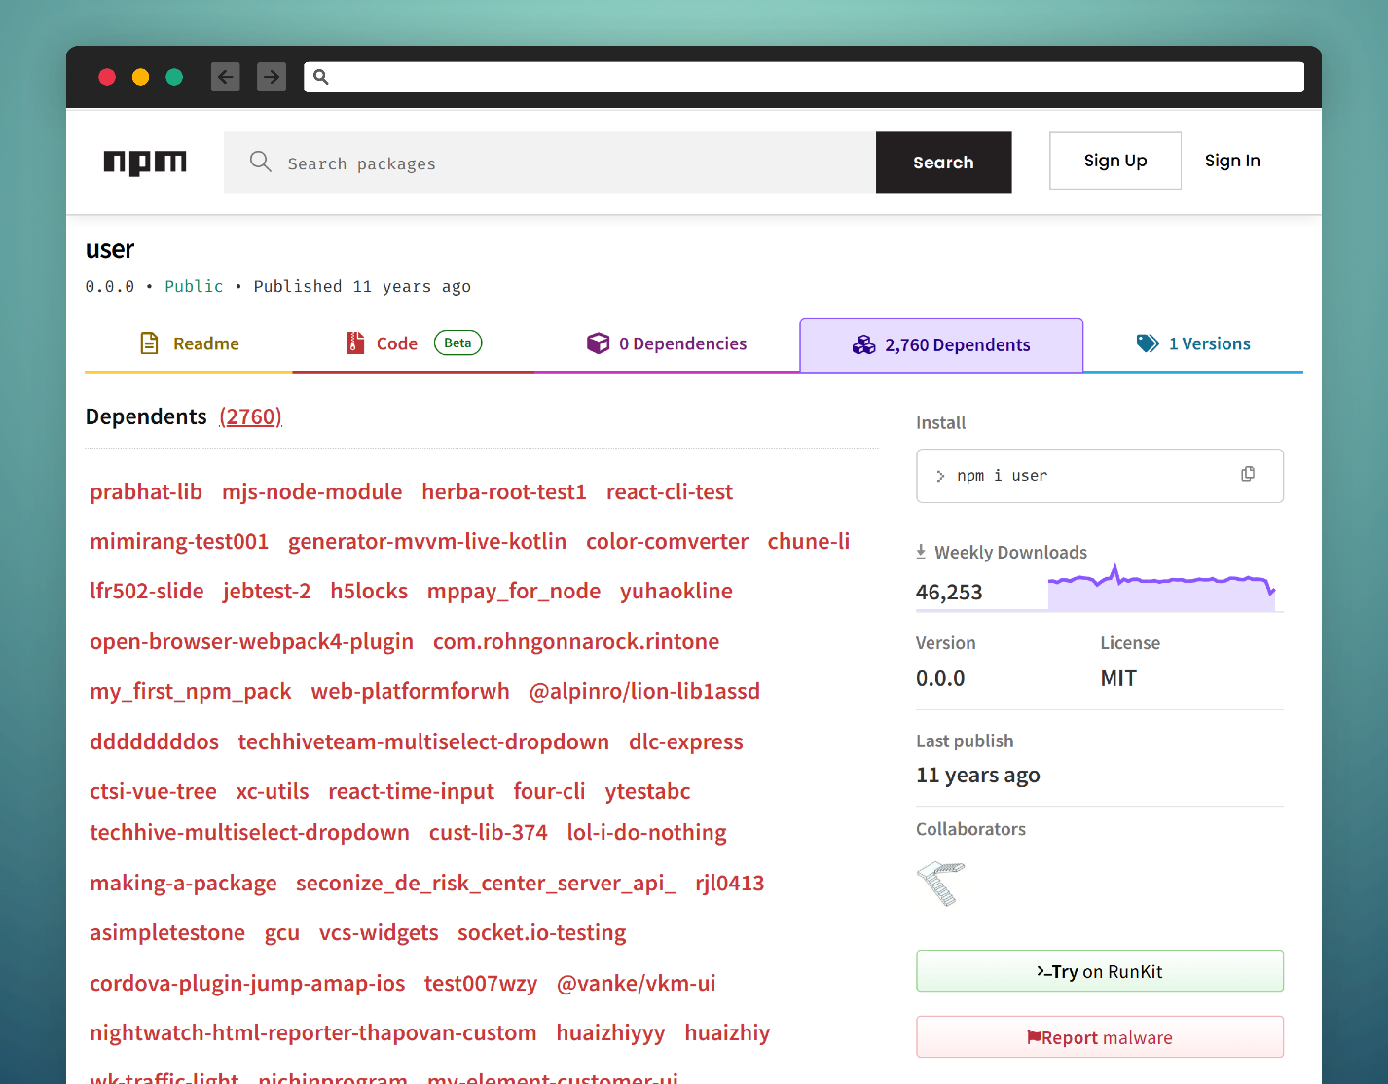
Task: Click the thermometer icon on the Code tab
Action: (354, 343)
